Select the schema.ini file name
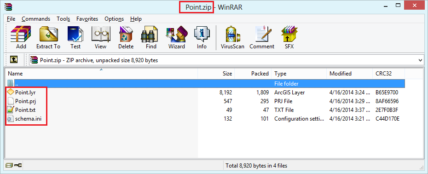 [29, 119]
